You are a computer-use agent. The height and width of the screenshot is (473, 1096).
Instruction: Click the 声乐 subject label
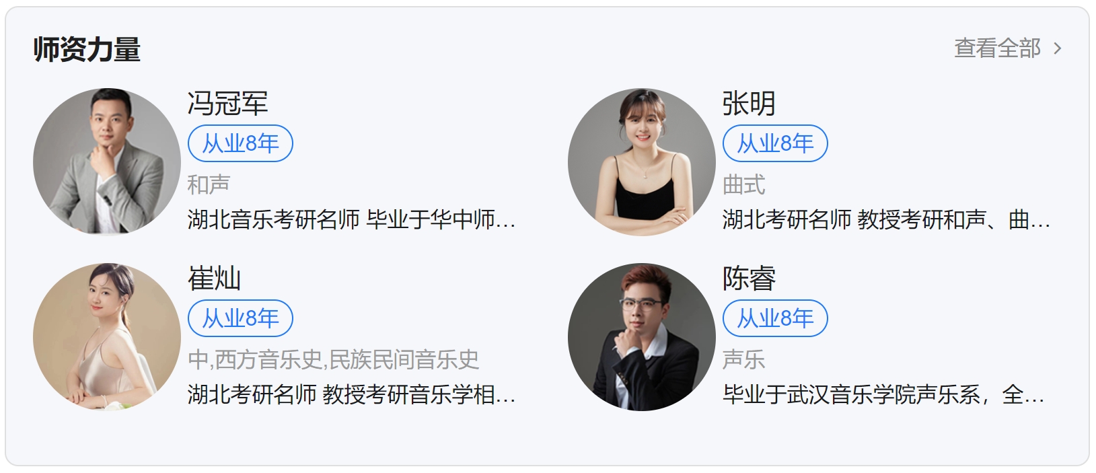pyautogui.click(x=743, y=359)
